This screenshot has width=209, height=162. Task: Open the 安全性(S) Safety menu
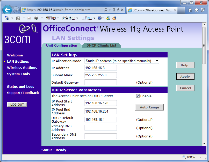[x=70, y=18]
